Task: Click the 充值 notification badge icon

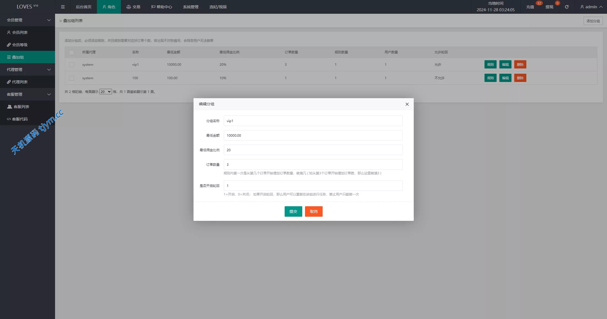Action: tap(539, 3)
